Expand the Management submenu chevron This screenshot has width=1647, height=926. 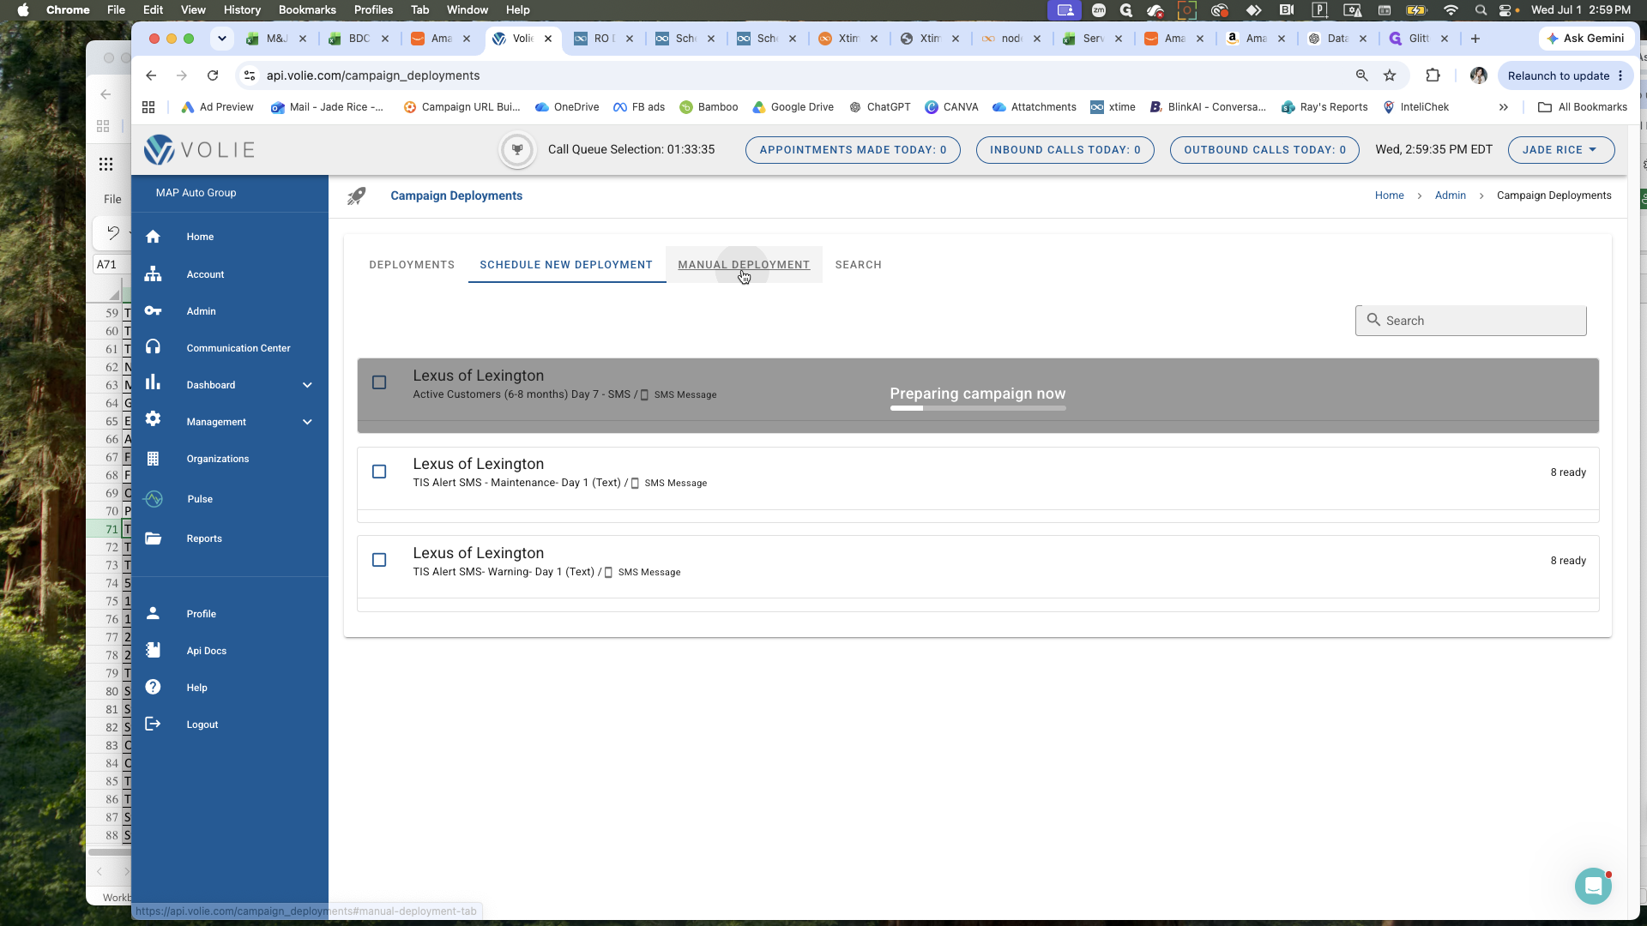point(307,422)
